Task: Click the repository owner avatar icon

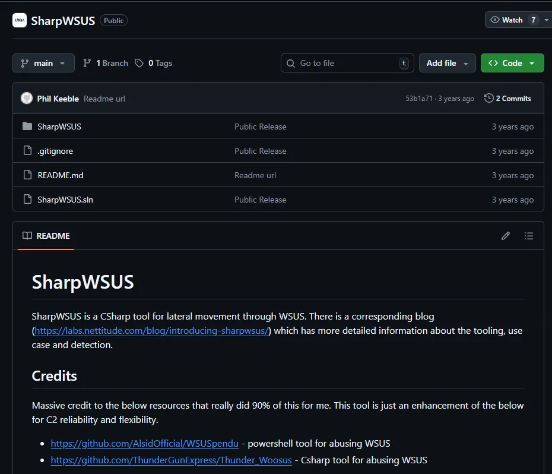Action: pos(20,20)
